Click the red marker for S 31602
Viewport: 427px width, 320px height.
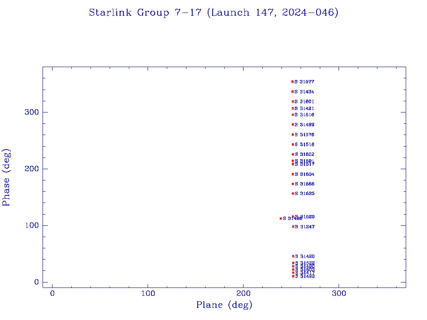(x=293, y=155)
